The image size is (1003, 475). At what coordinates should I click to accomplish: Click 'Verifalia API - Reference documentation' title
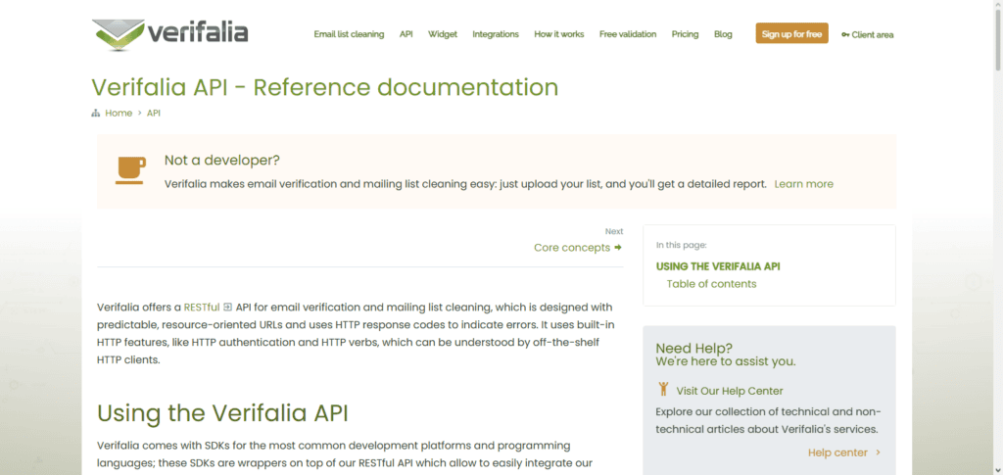pos(325,87)
